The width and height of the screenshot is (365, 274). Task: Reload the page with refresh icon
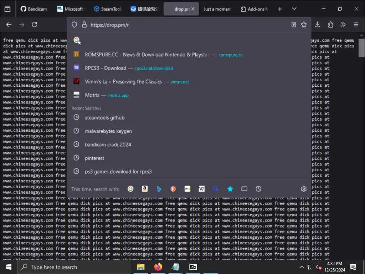(x=35, y=25)
